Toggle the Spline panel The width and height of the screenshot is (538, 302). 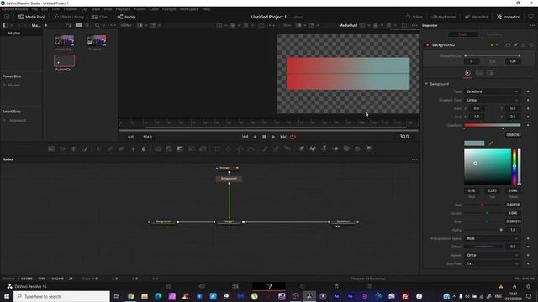coord(414,17)
